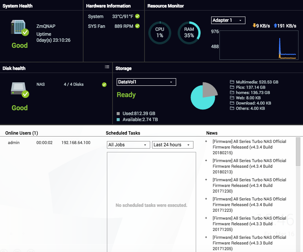Click the 33°C/91°F system temperature value
Screen dimensions: 303x252
point(123,17)
